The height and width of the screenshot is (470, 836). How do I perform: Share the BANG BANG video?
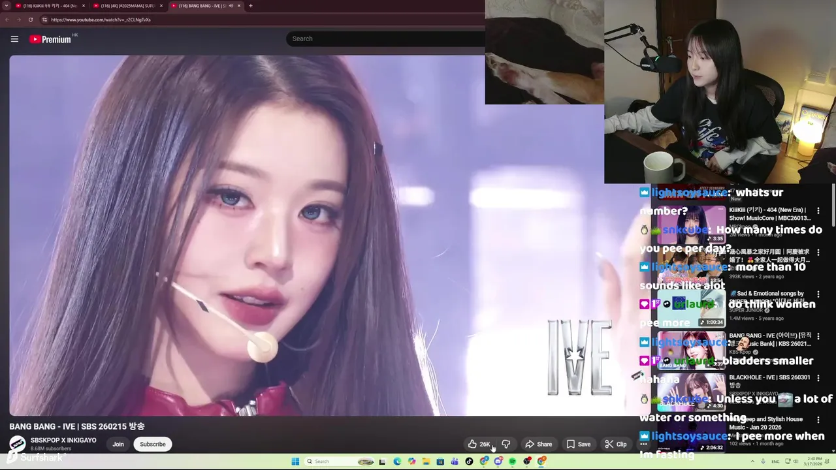click(x=539, y=444)
